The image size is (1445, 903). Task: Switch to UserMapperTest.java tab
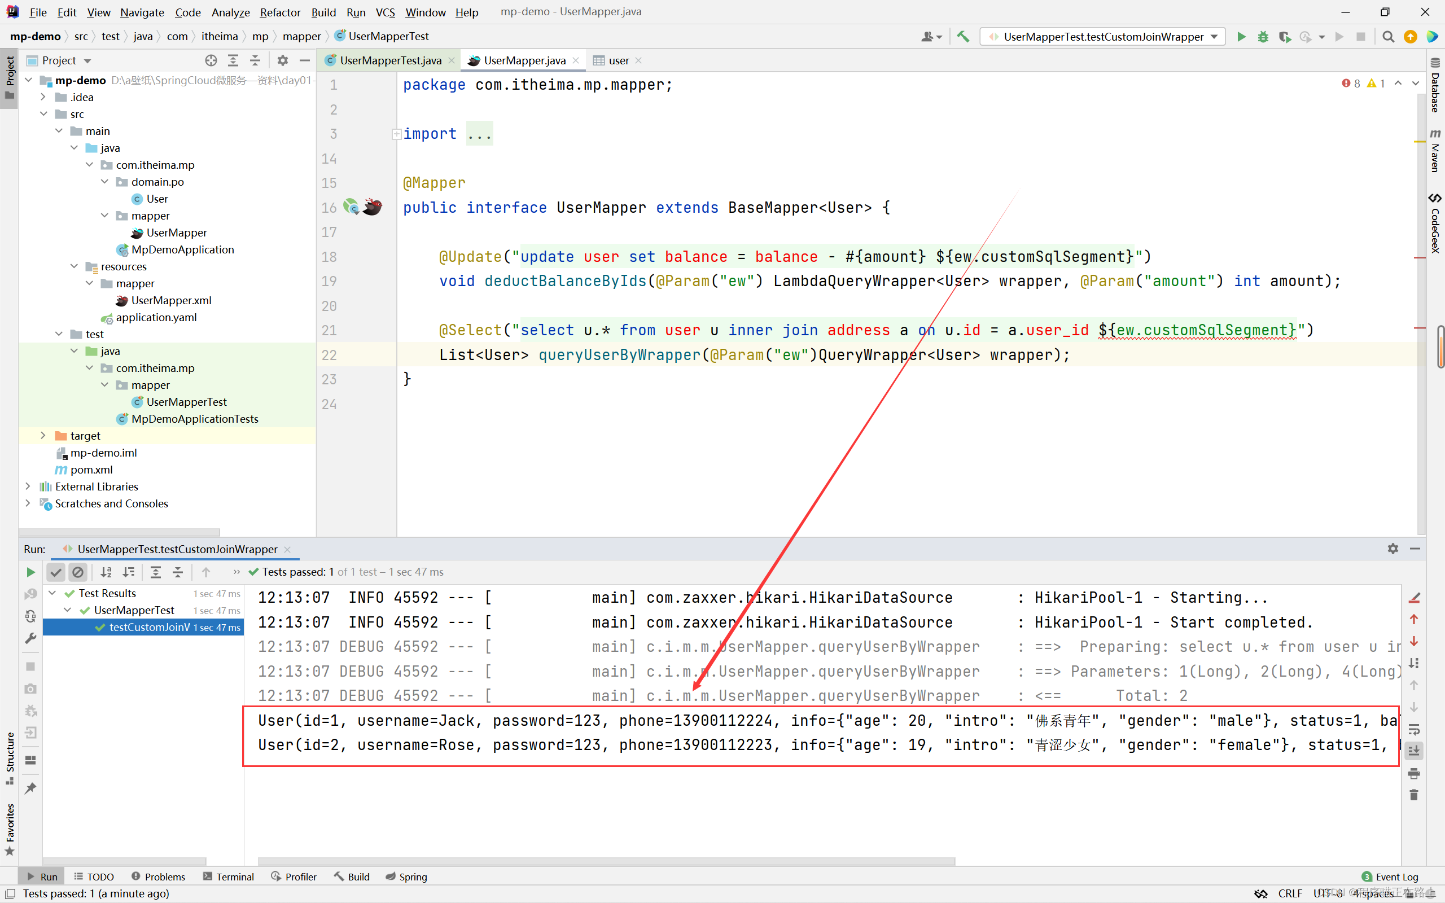point(390,60)
